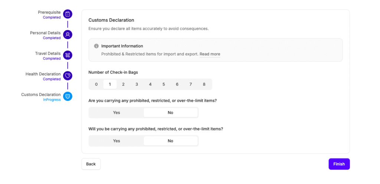The height and width of the screenshot is (184, 380).
Task: Set check-in bags to 0
Action: (x=96, y=84)
